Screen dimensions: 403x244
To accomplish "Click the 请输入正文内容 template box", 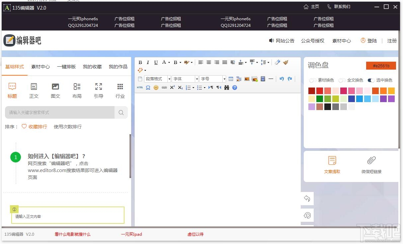I will click(68, 215).
